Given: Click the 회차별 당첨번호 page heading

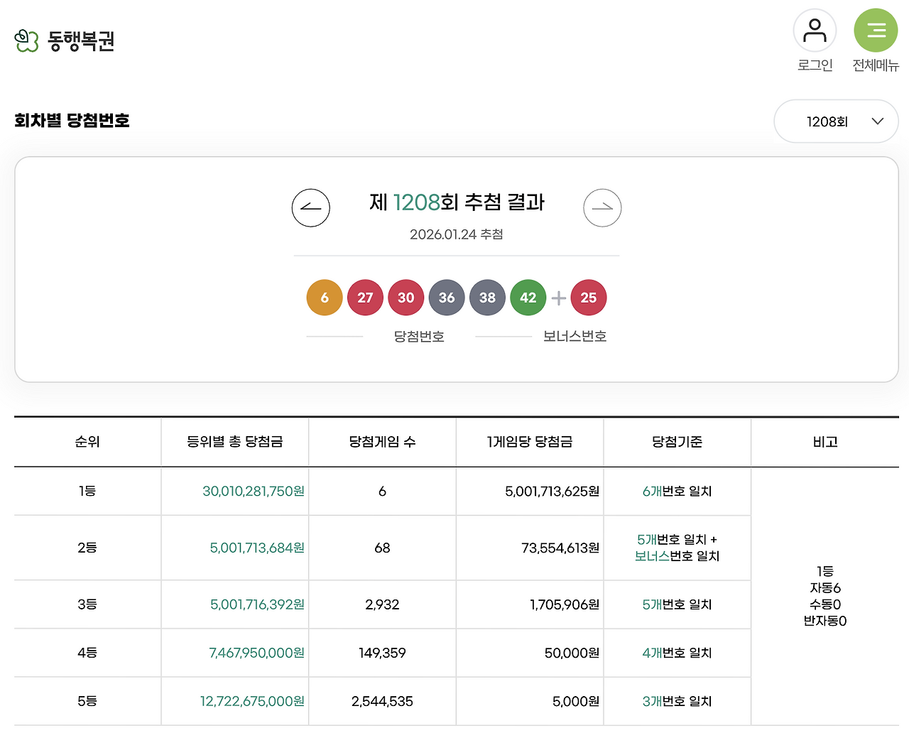Looking at the screenshot, I should (72, 120).
